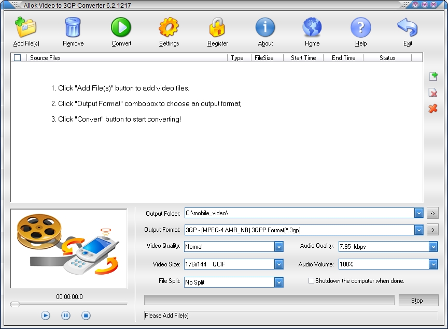
Task: Click the Stop button
Action: click(418, 300)
